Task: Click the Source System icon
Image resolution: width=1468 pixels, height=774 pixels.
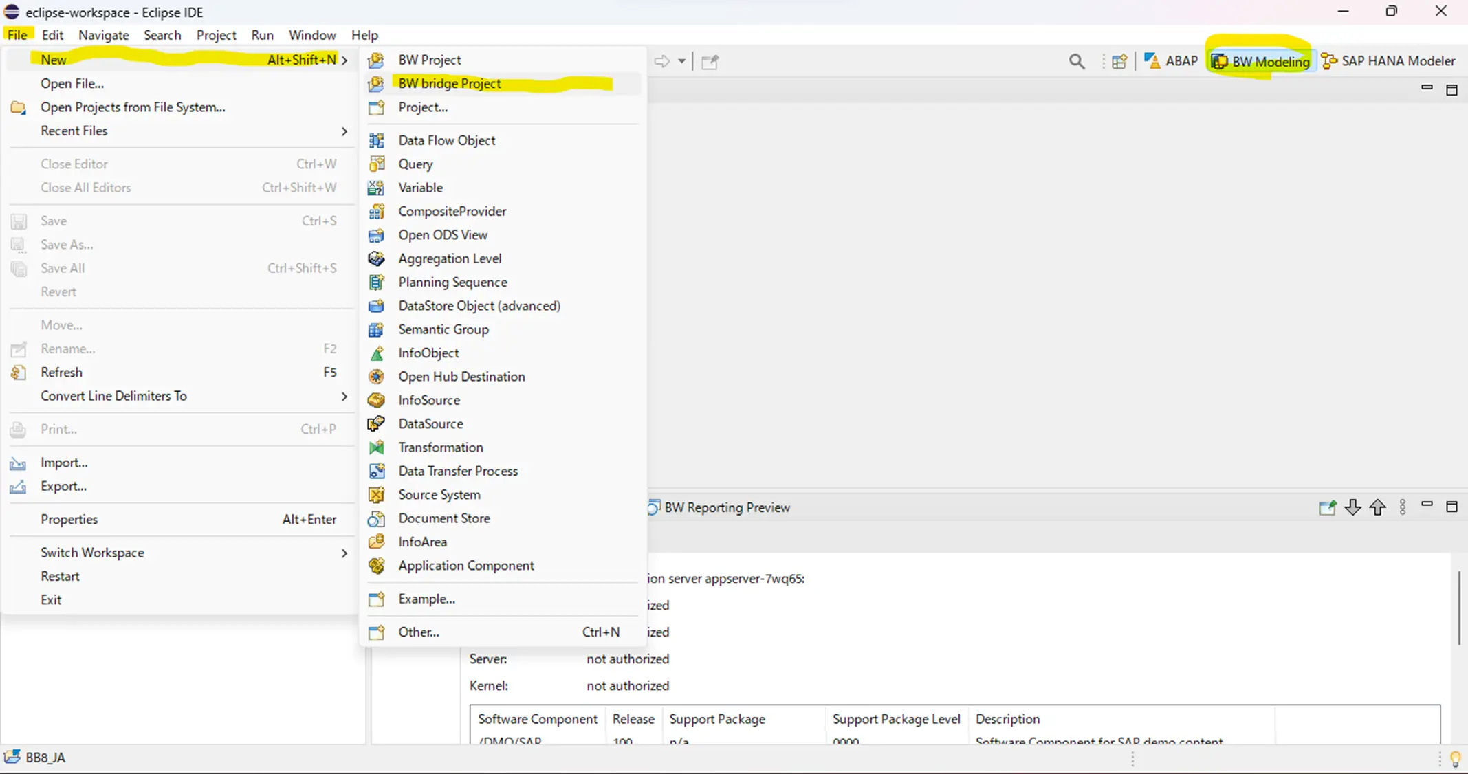Action: click(376, 495)
